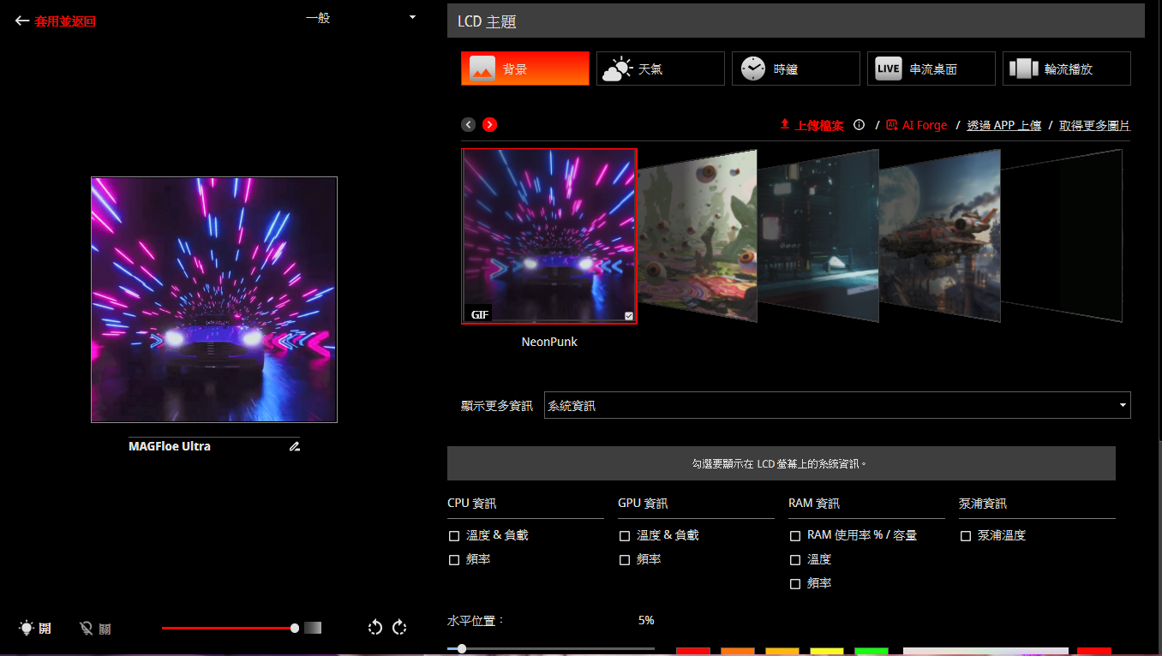Expand the 一般 profile dropdown
Image resolution: width=1162 pixels, height=656 pixels.
click(x=360, y=17)
